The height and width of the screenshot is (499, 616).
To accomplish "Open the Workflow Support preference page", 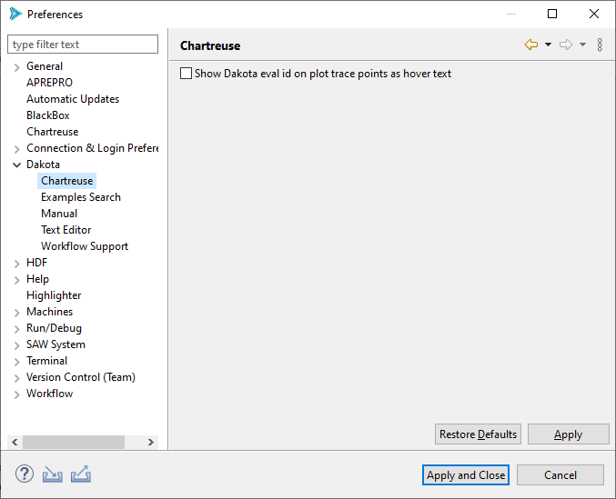I will [x=84, y=246].
